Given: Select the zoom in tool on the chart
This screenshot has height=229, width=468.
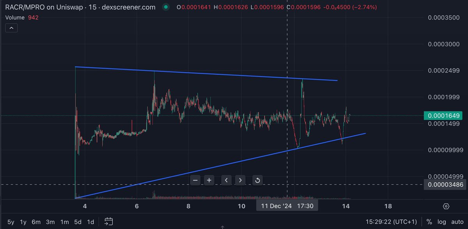Looking at the screenshot, I should pyautogui.click(x=209, y=180).
